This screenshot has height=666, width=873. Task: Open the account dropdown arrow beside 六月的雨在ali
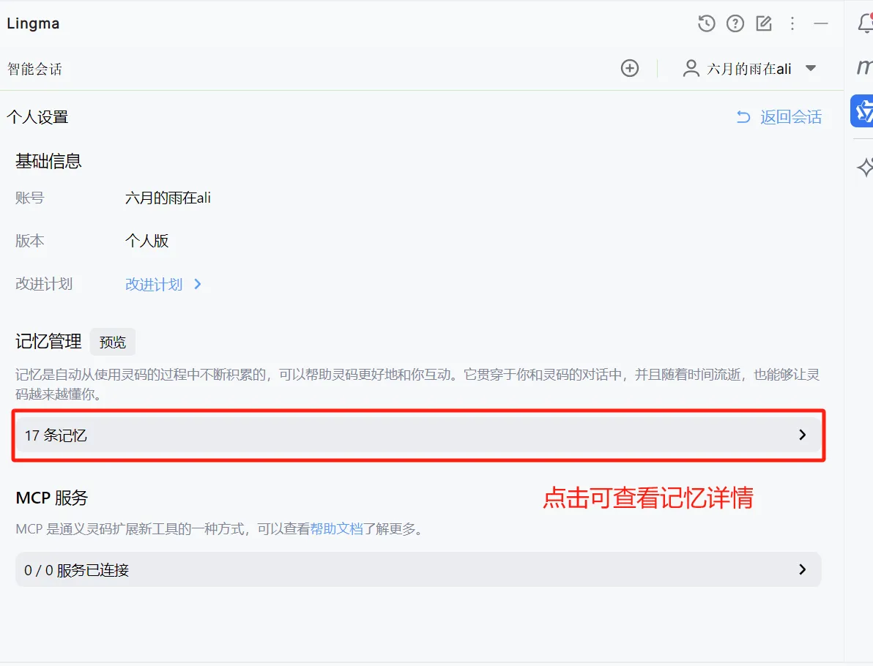(x=811, y=69)
